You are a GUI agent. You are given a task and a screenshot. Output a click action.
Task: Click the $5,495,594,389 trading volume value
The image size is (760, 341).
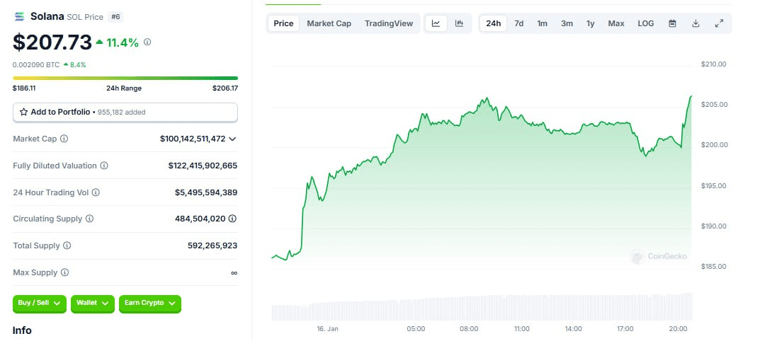tap(206, 192)
